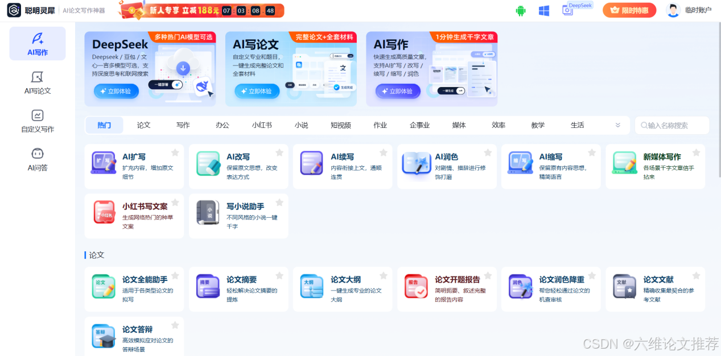This screenshot has height=356, width=721.
Task: Favorite 新媒体写作 with its star
Action: [x=696, y=152]
